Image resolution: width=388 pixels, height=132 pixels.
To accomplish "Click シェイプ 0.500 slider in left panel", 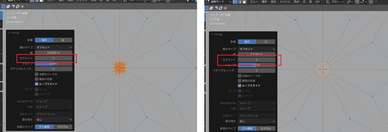I will click(54, 63).
